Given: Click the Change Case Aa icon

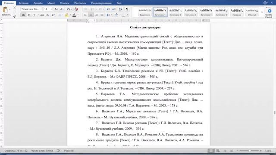Looking at the screenshot, I should point(68,9).
